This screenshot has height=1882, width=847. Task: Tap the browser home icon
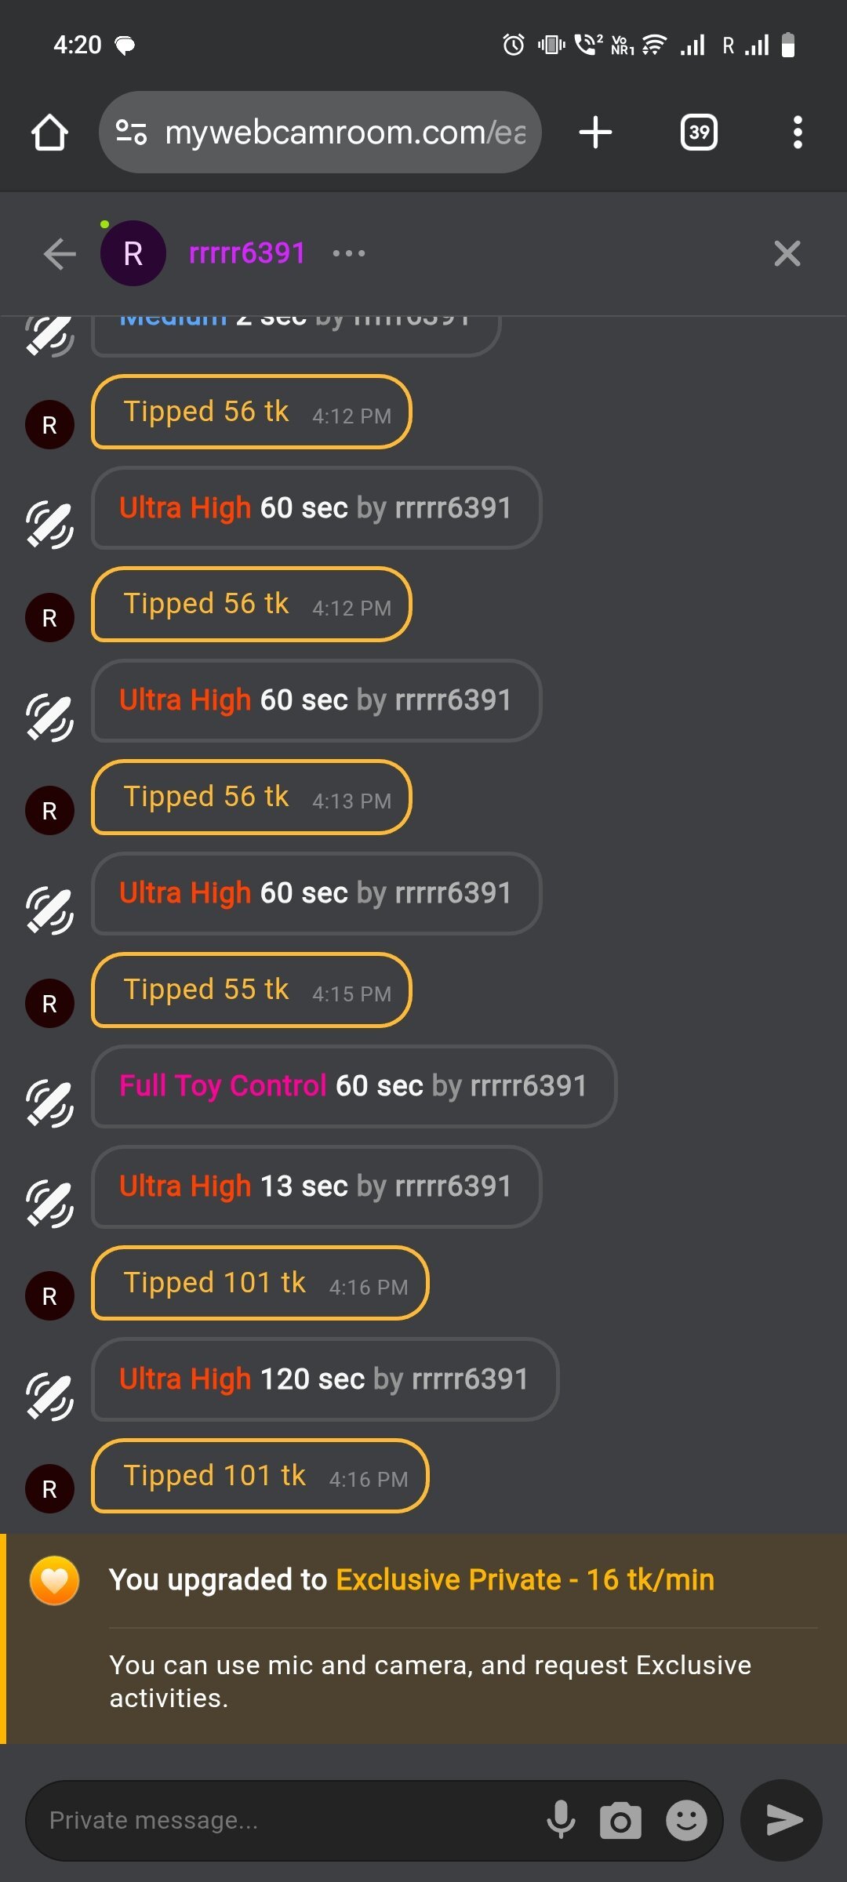tap(49, 133)
